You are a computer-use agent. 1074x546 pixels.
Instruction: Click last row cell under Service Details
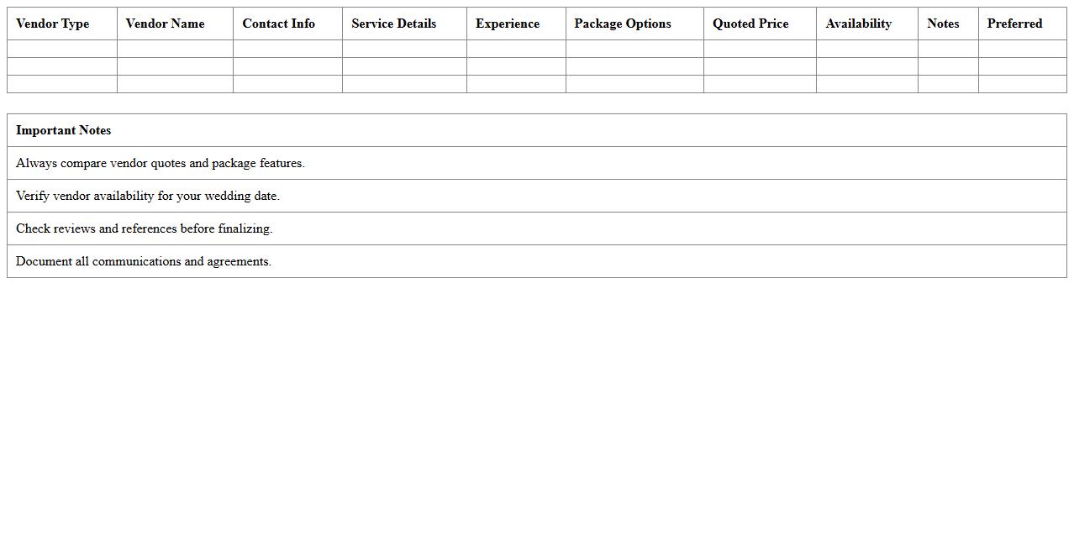[x=404, y=84]
